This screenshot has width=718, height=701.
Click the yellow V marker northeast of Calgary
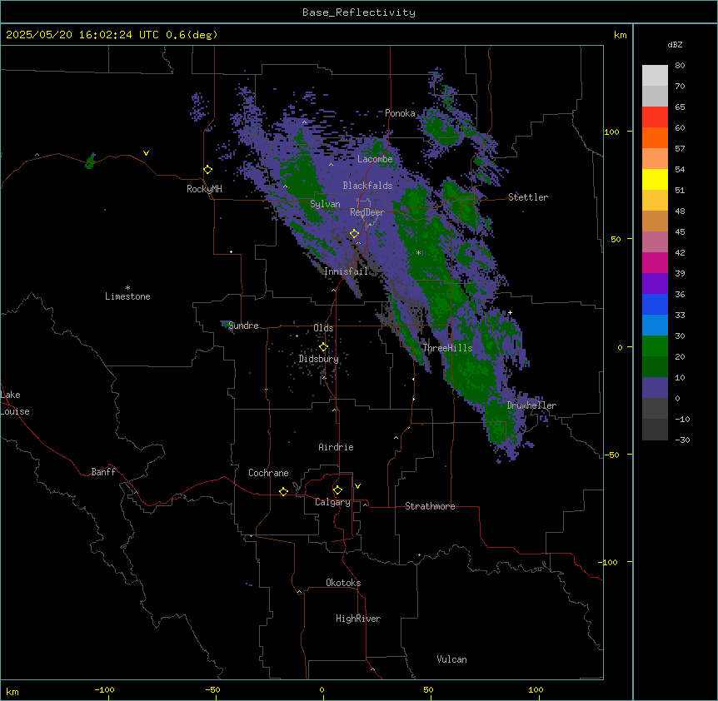(357, 486)
